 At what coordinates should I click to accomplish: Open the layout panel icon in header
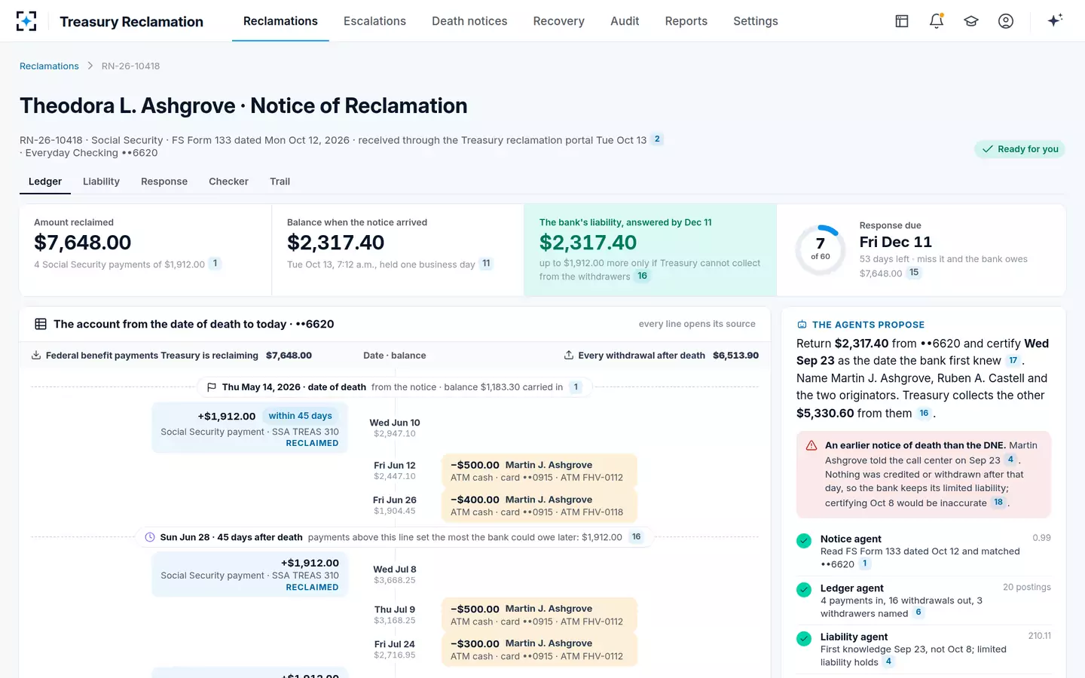(902, 21)
